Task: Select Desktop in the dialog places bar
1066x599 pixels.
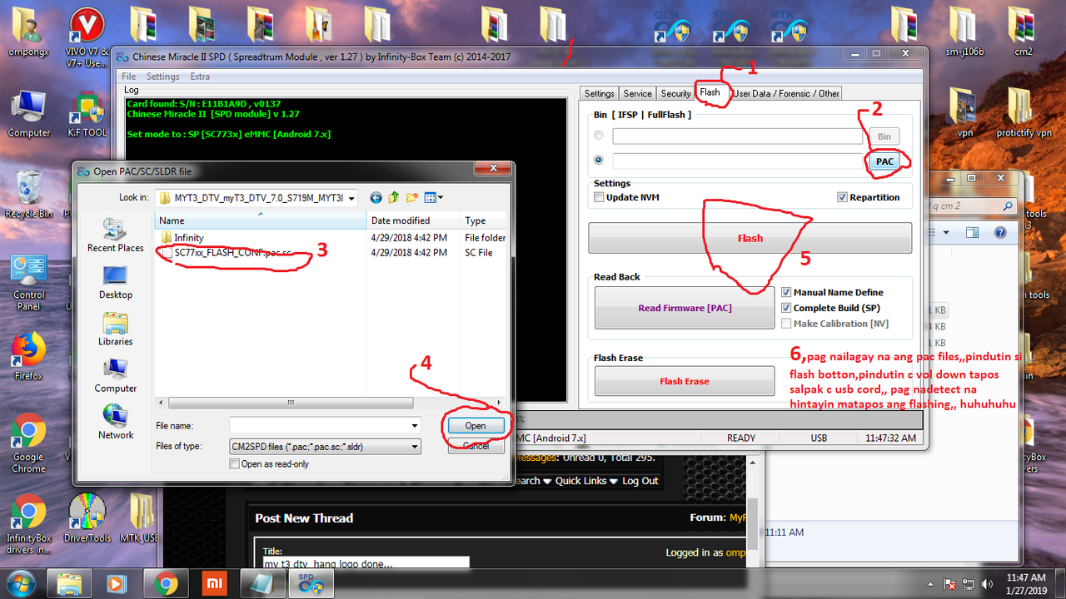Action: (x=115, y=282)
